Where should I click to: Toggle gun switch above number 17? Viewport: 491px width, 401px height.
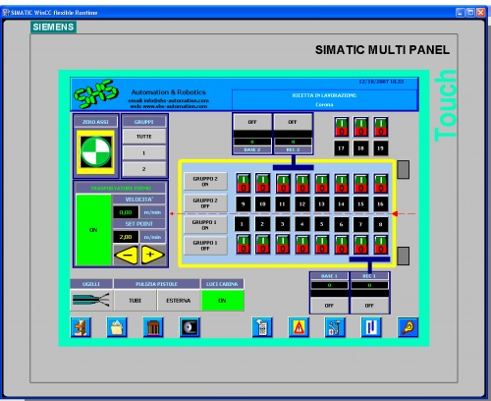point(341,127)
